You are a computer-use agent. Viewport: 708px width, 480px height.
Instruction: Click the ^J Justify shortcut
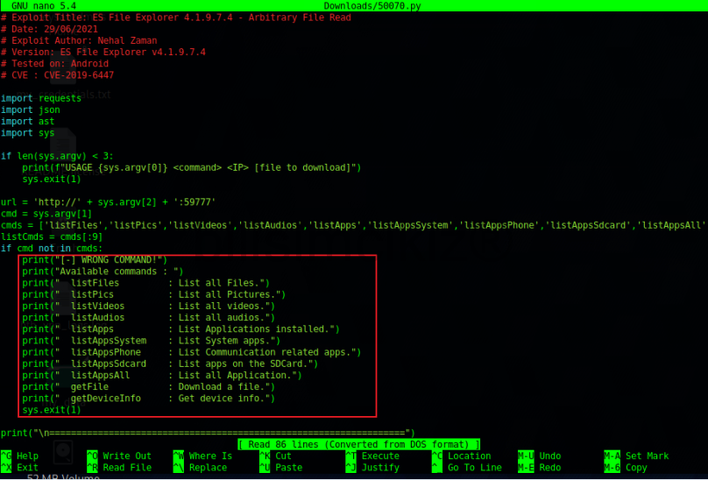coord(372,468)
